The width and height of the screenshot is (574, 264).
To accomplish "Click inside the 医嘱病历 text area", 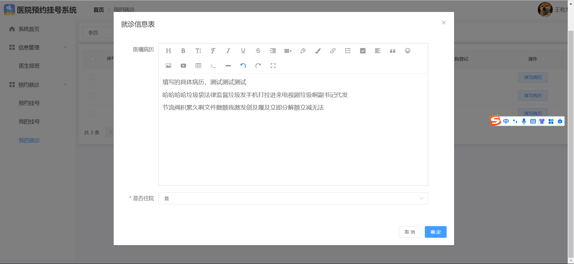I will pyautogui.click(x=293, y=129).
